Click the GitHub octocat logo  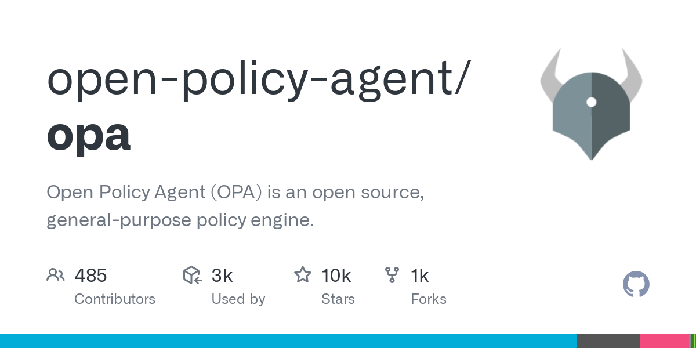tap(636, 284)
